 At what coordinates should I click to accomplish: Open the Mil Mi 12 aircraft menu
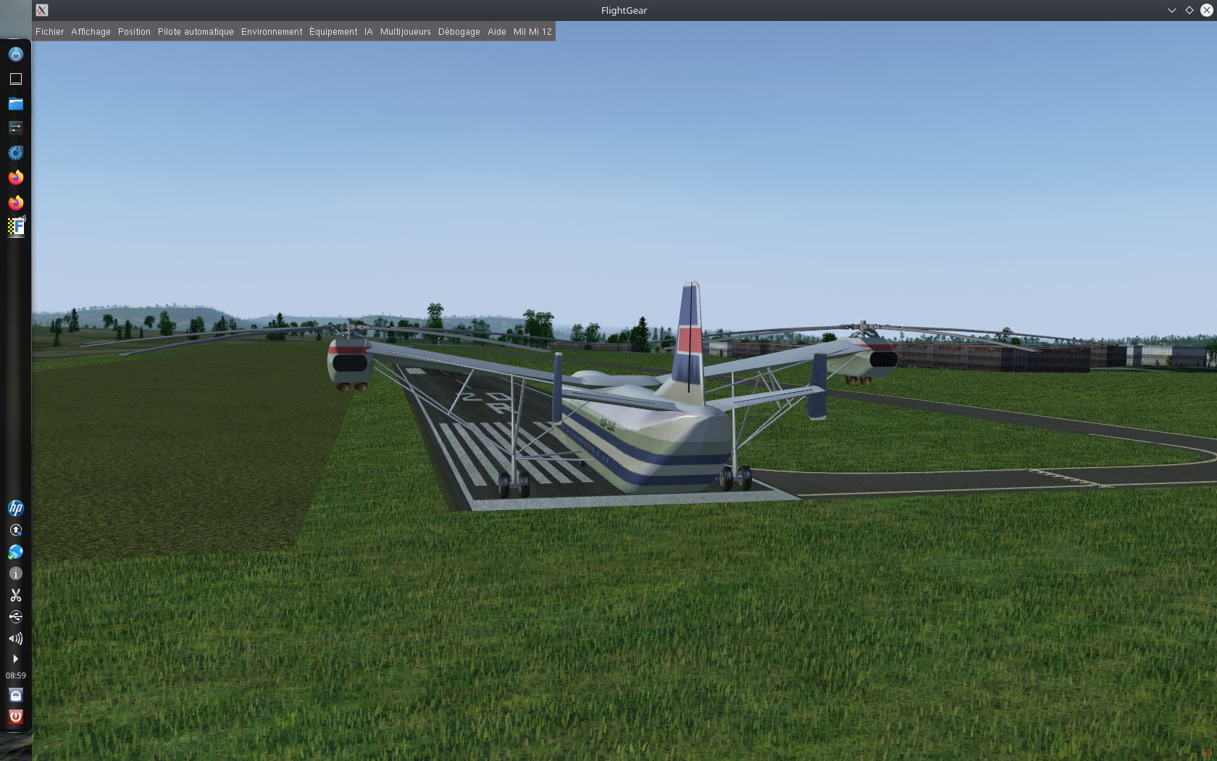(532, 32)
